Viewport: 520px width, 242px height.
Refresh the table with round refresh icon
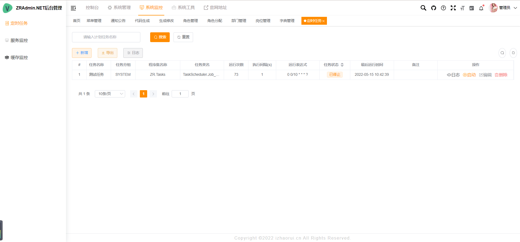[x=513, y=53]
